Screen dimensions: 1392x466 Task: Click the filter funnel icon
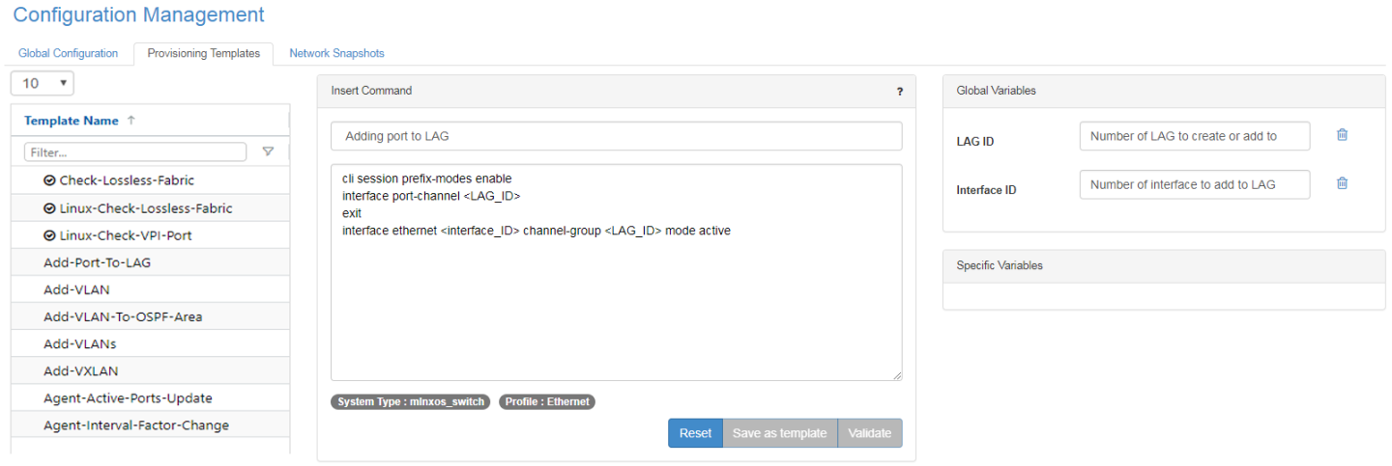click(269, 151)
